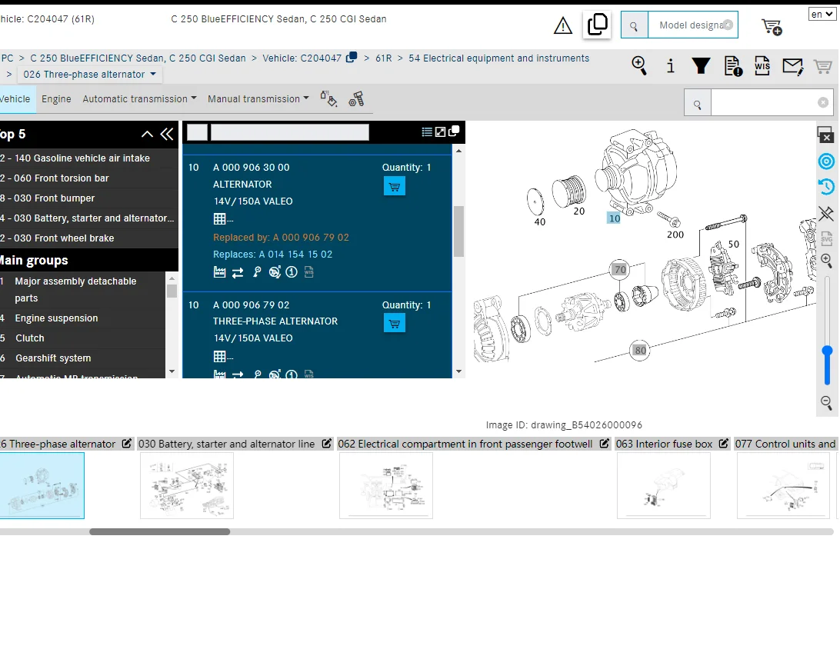
Task: Open the zoom-in magnifier above the image slider
Action: click(x=826, y=260)
